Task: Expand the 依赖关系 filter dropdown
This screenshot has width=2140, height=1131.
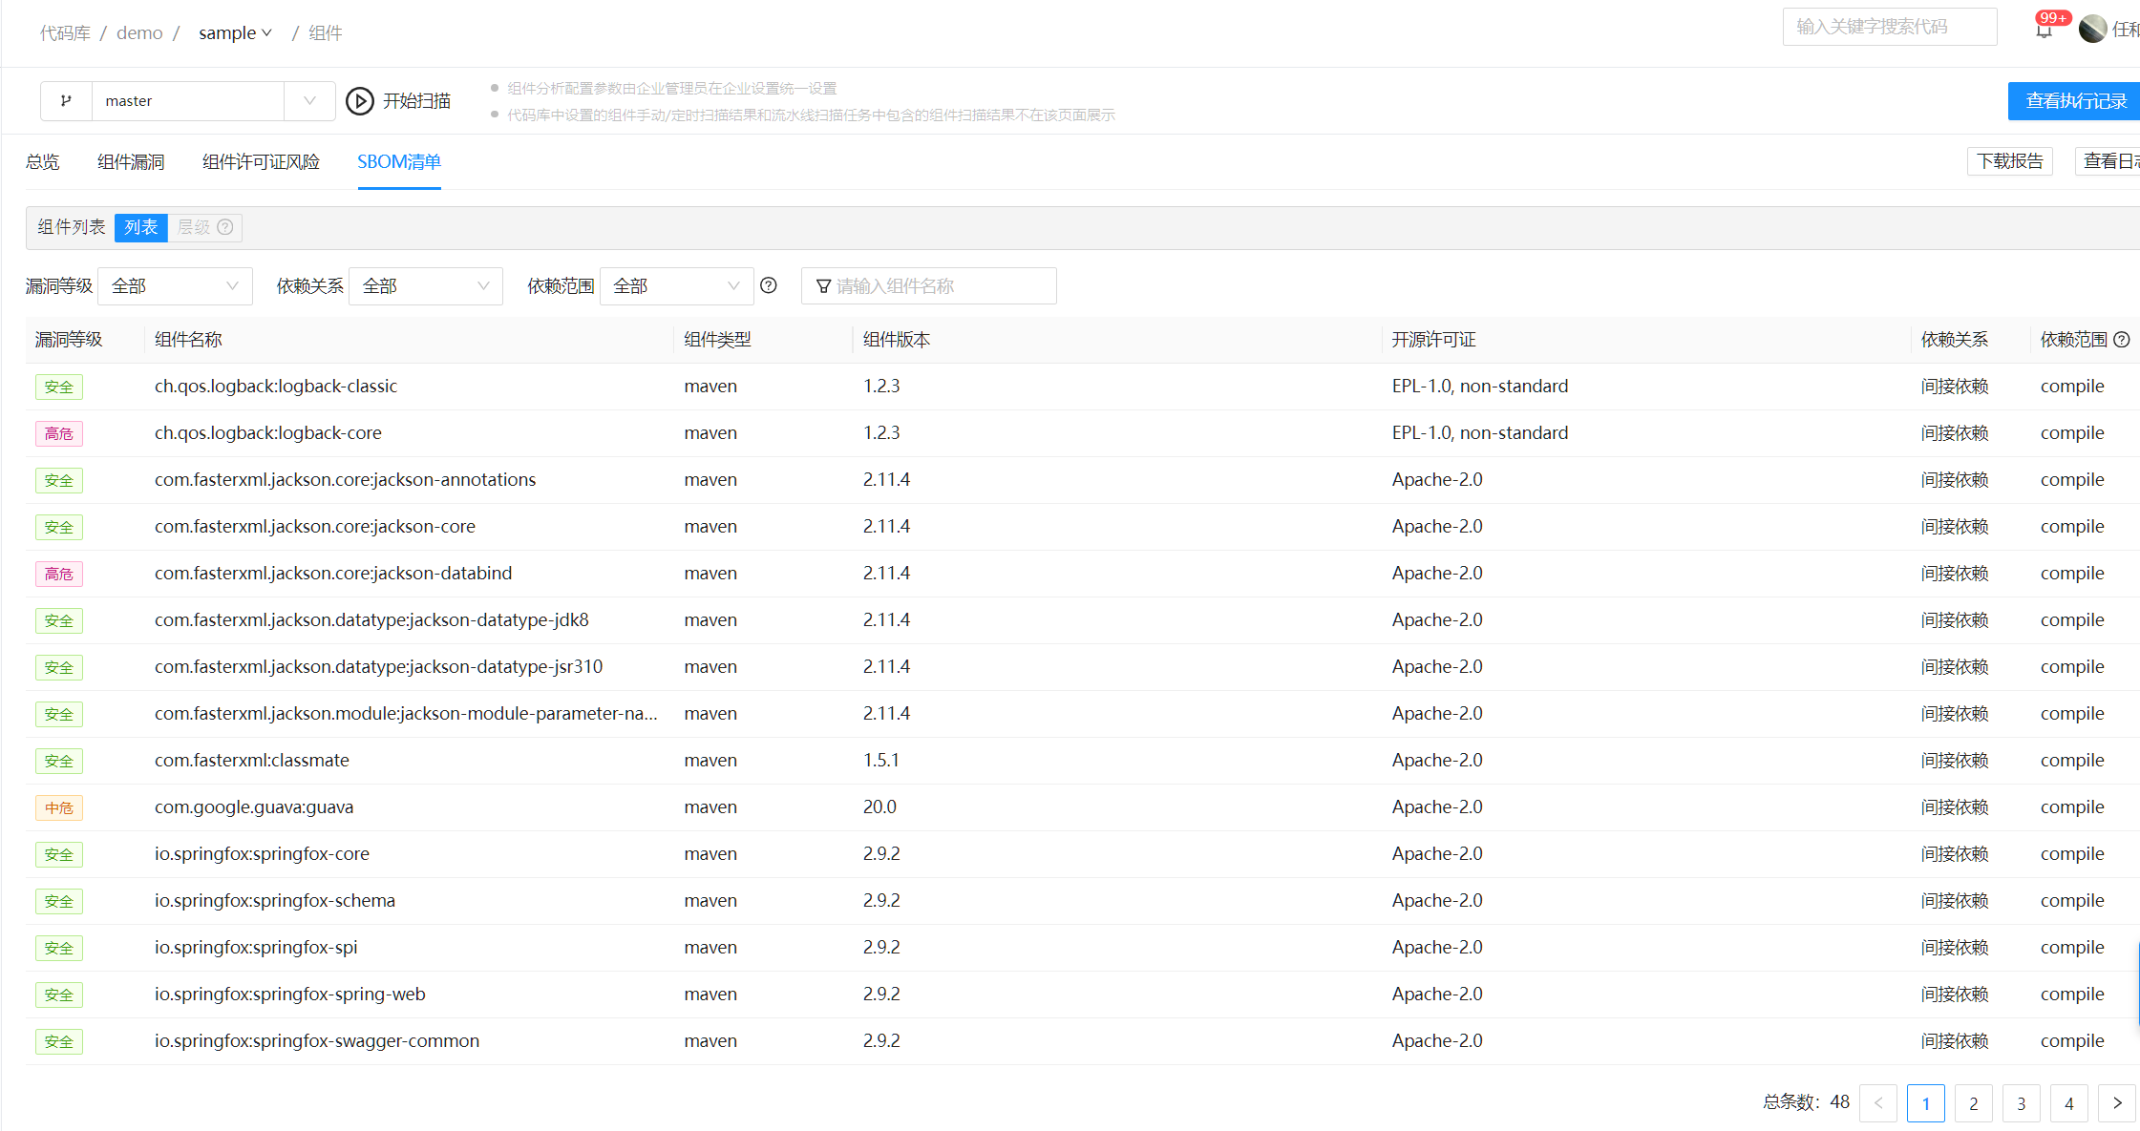Action: (426, 286)
